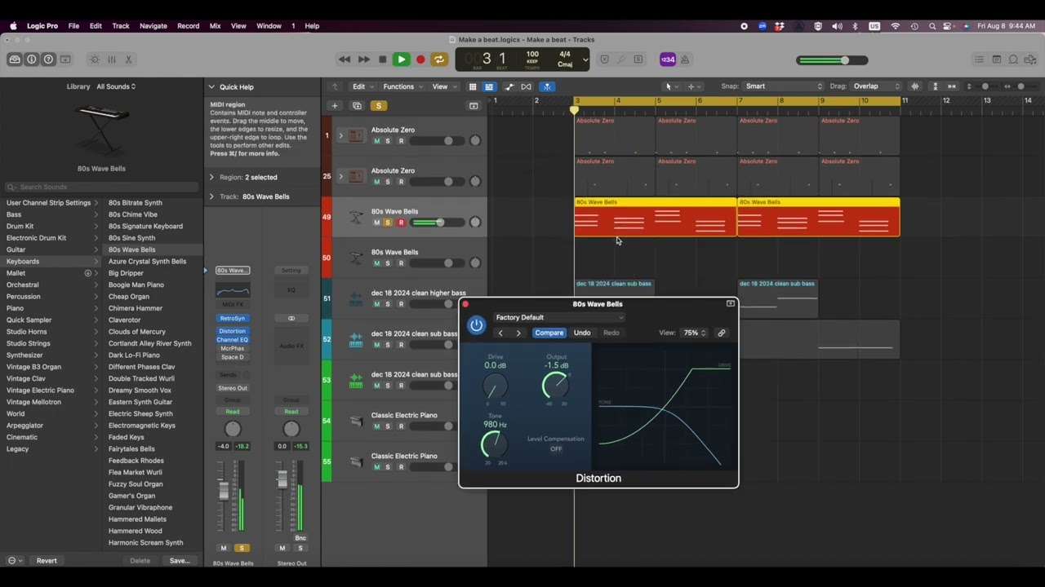Viewport: 1045px width, 587px height.
Task: Adjust master volume slider in control bar
Action: coord(834,60)
